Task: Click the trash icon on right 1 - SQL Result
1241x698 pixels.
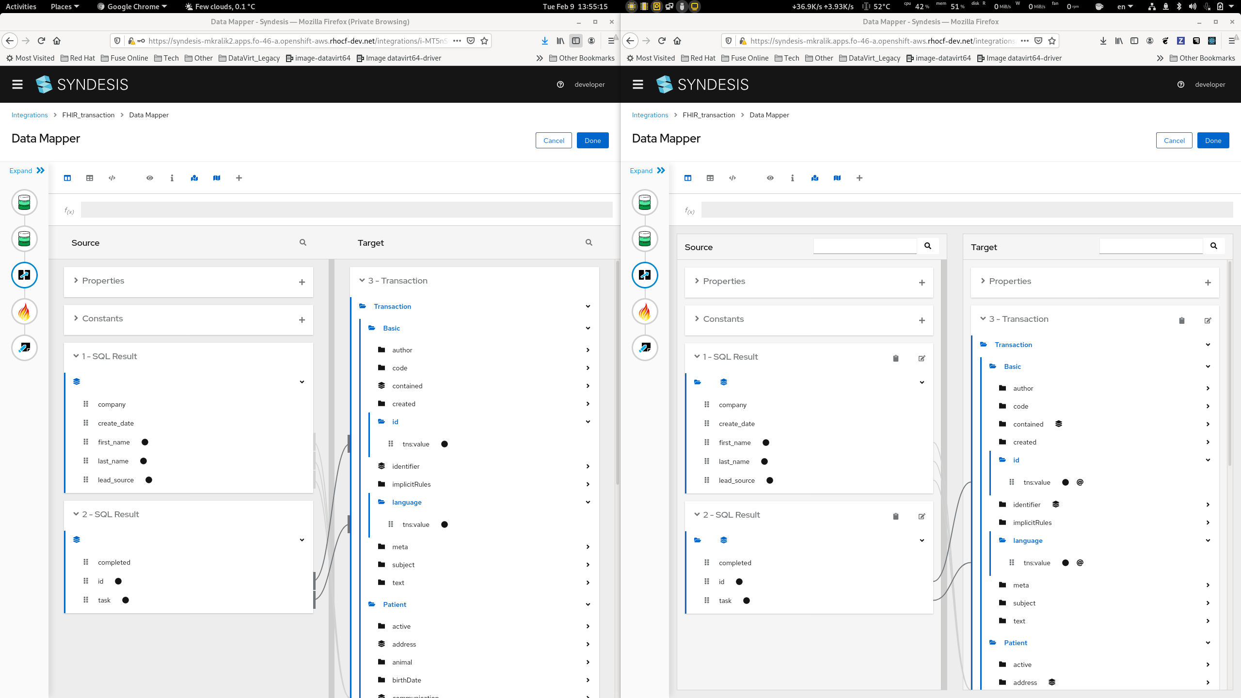Action: (x=896, y=358)
